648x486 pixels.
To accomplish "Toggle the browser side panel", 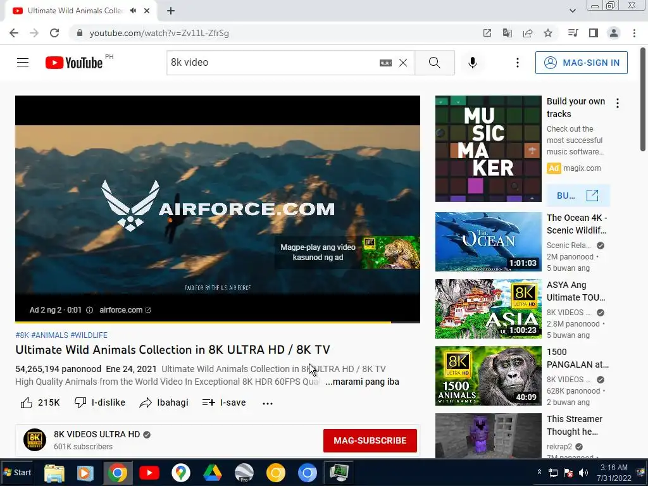I will pos(594,33).
